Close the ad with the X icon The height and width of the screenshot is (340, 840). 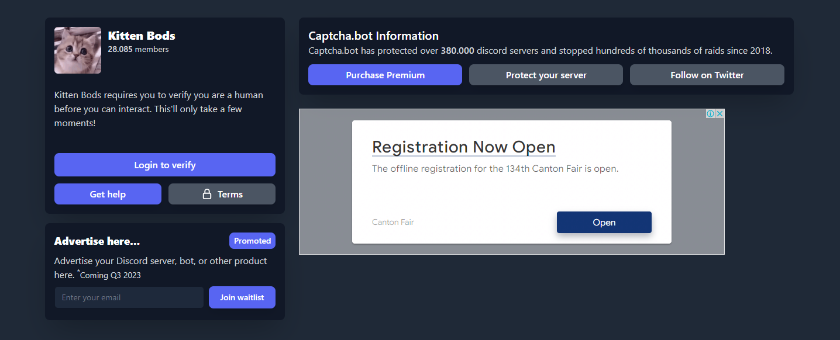(719, 114)
